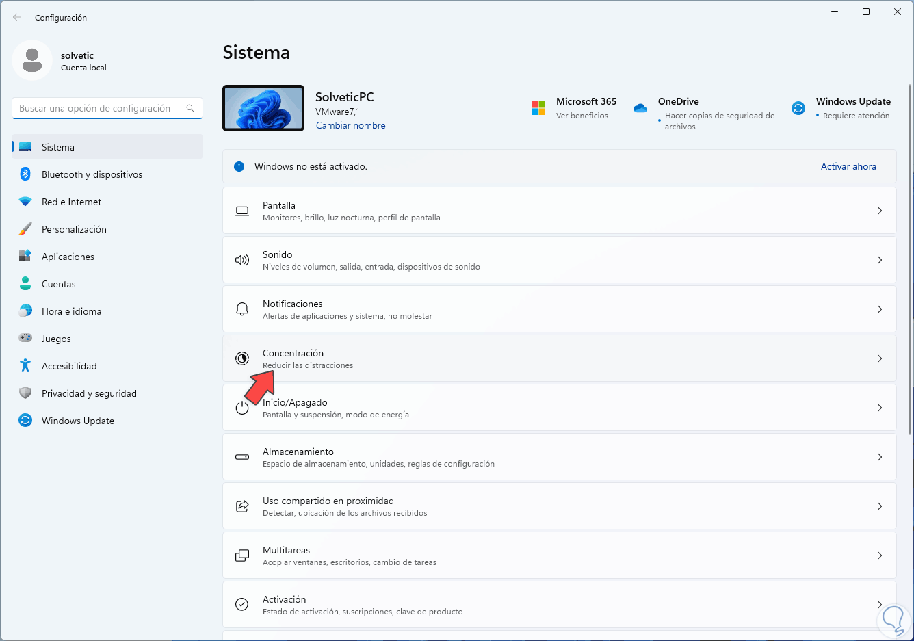Click the Multitareas windows icon
The image size is (914, 641).
point(242,555)
